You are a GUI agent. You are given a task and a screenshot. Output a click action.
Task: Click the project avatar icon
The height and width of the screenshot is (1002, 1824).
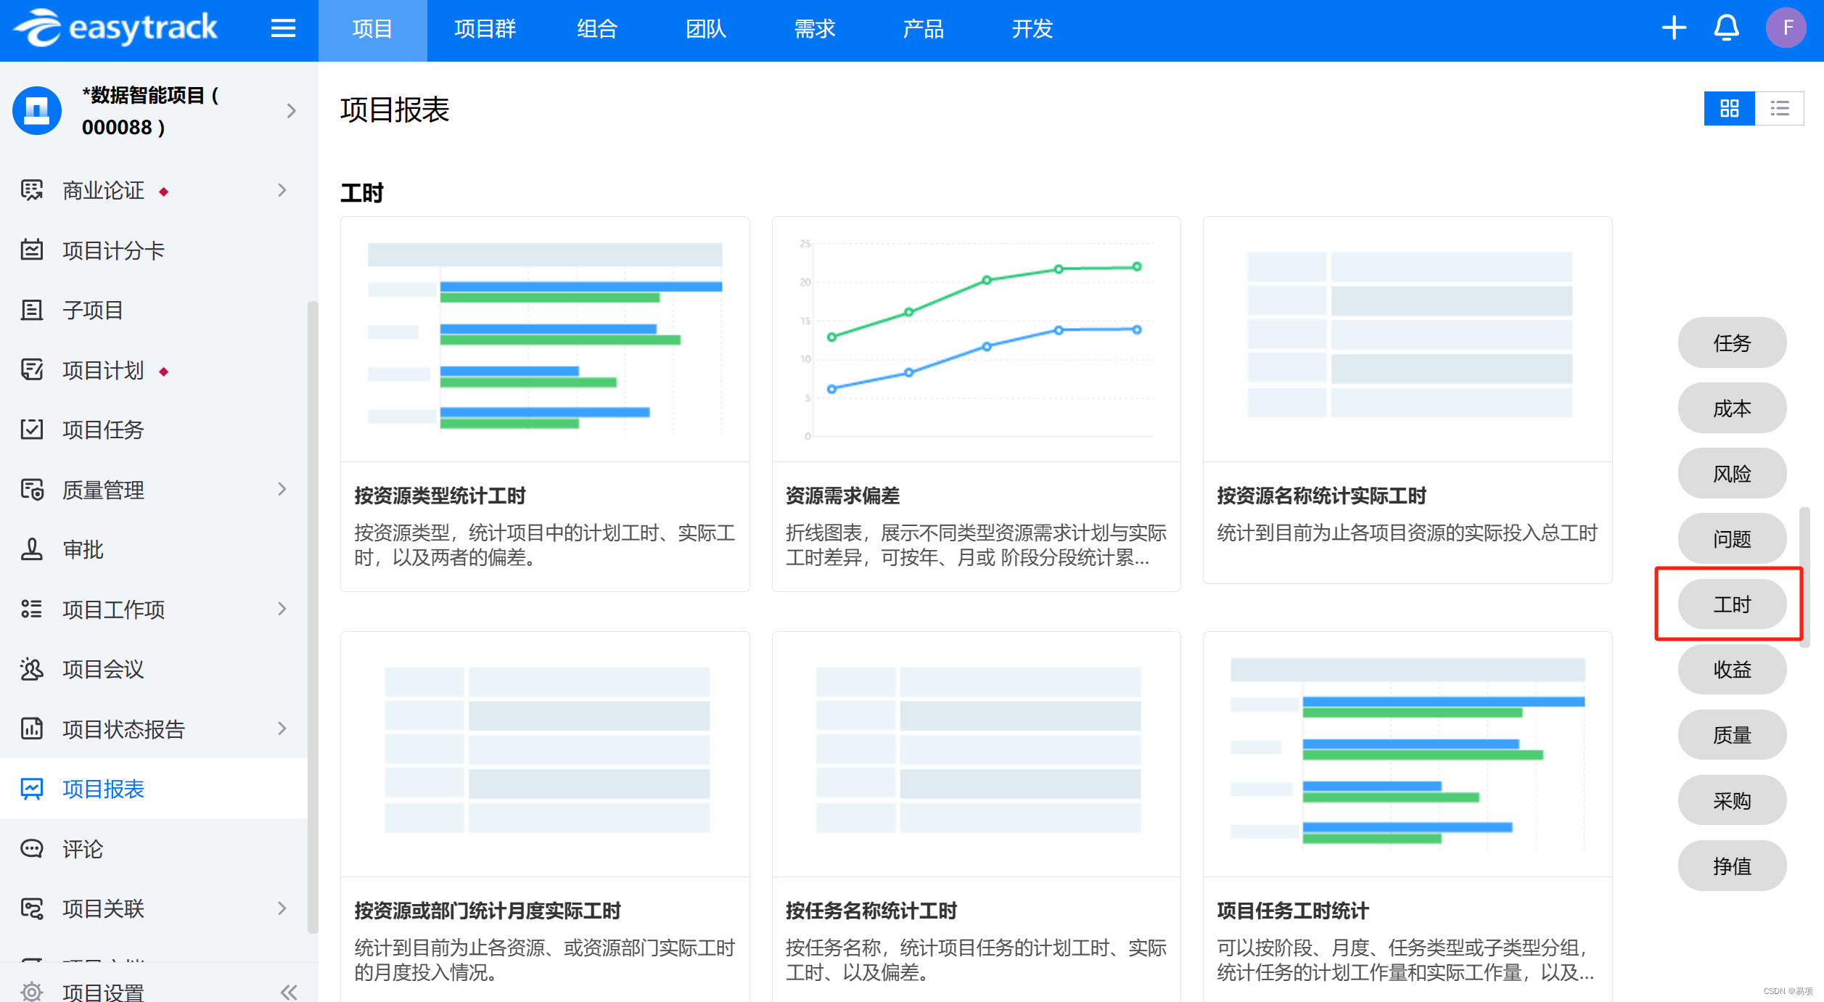(x=37, y=110)
